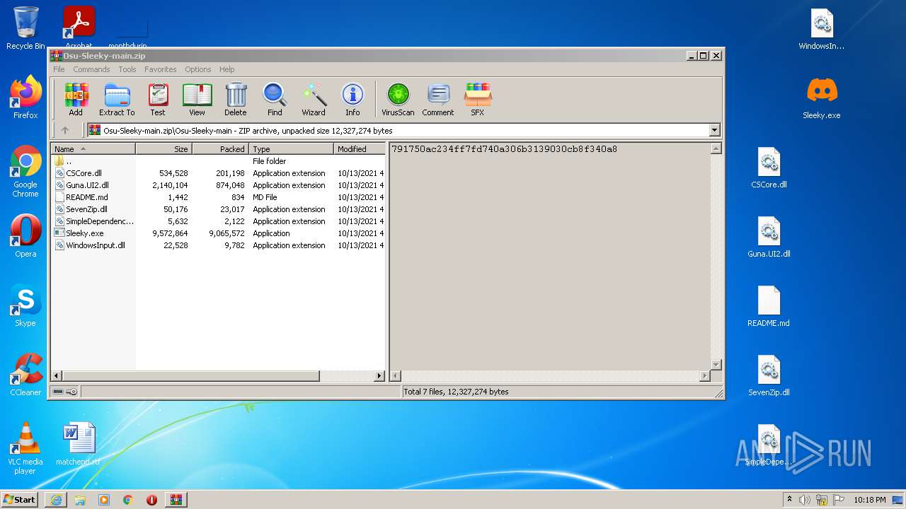Show hidden tray icons arrow
This screenshot has height=509, width=906.
pos(789,500)
